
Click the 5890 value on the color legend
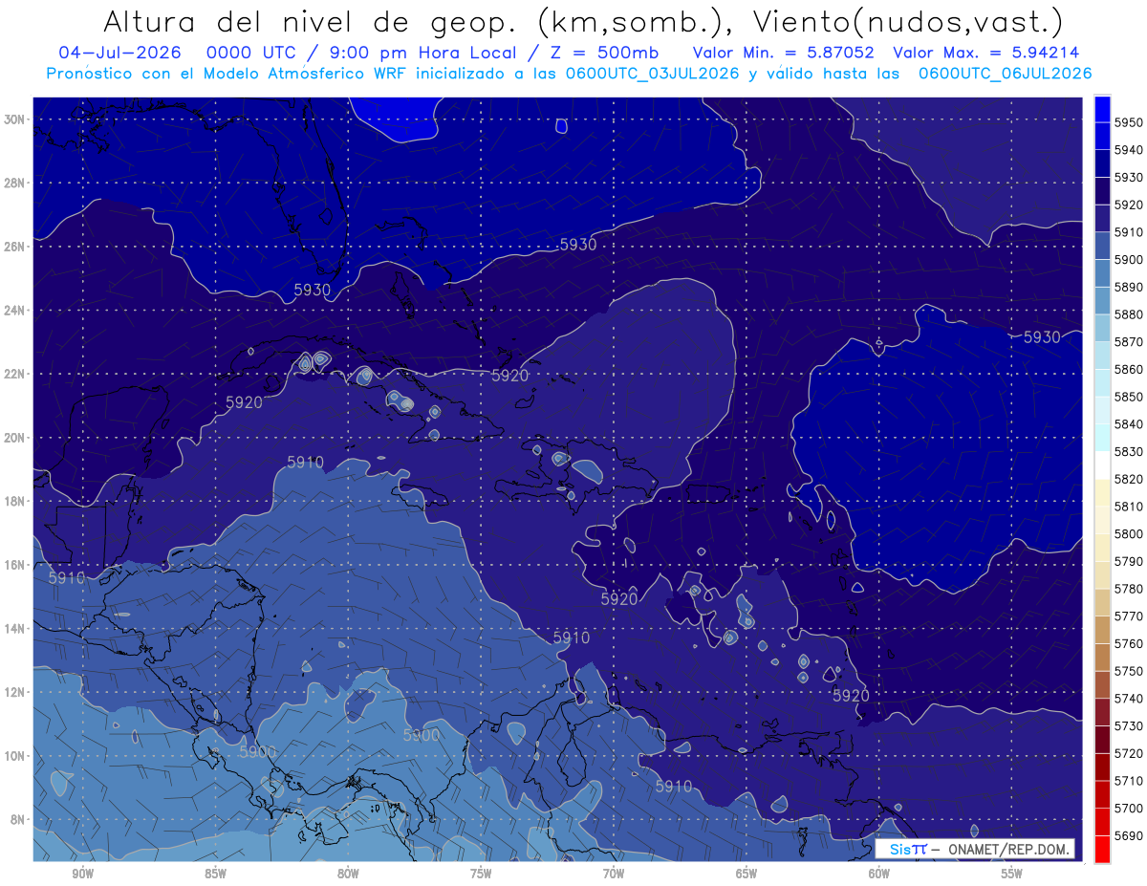1128,287
